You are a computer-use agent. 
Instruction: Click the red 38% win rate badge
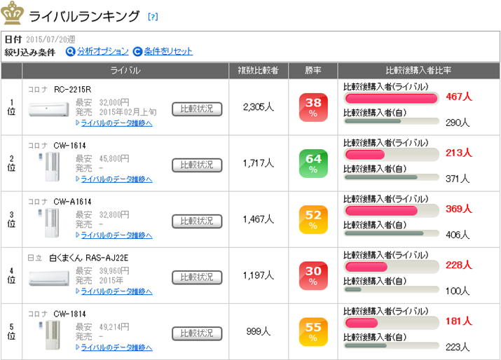[313, 107]
